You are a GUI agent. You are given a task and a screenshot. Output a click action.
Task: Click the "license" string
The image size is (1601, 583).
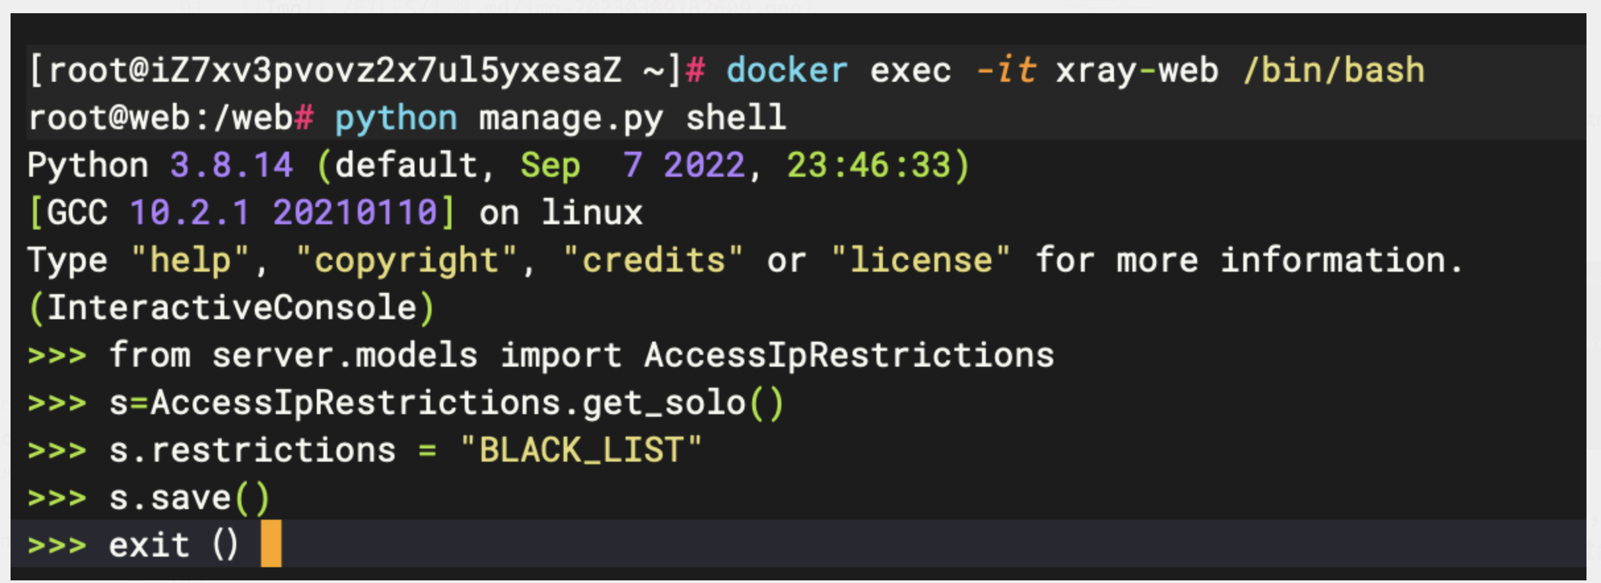[x=920, y=261]
